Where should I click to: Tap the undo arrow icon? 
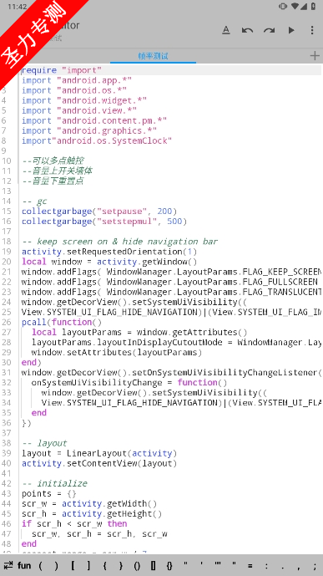(x=248, y=30)
